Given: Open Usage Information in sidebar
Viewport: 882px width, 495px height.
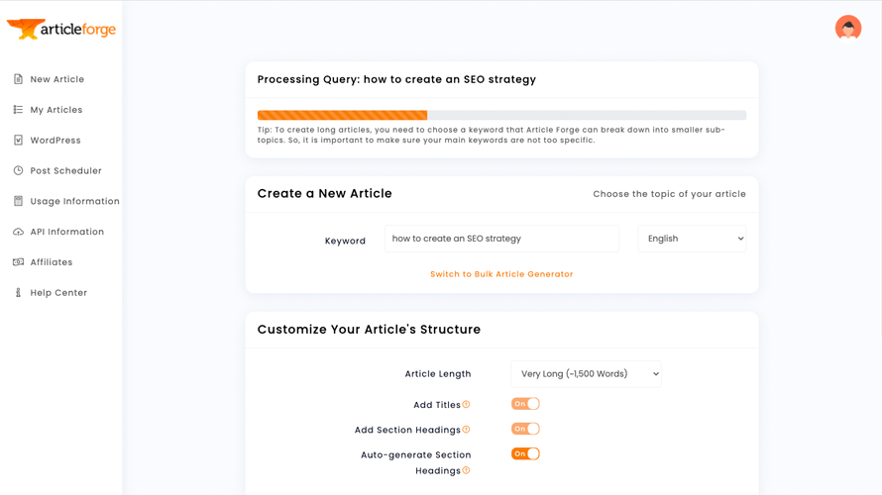Looking at the screenshot, I should [x=74, y=201].
